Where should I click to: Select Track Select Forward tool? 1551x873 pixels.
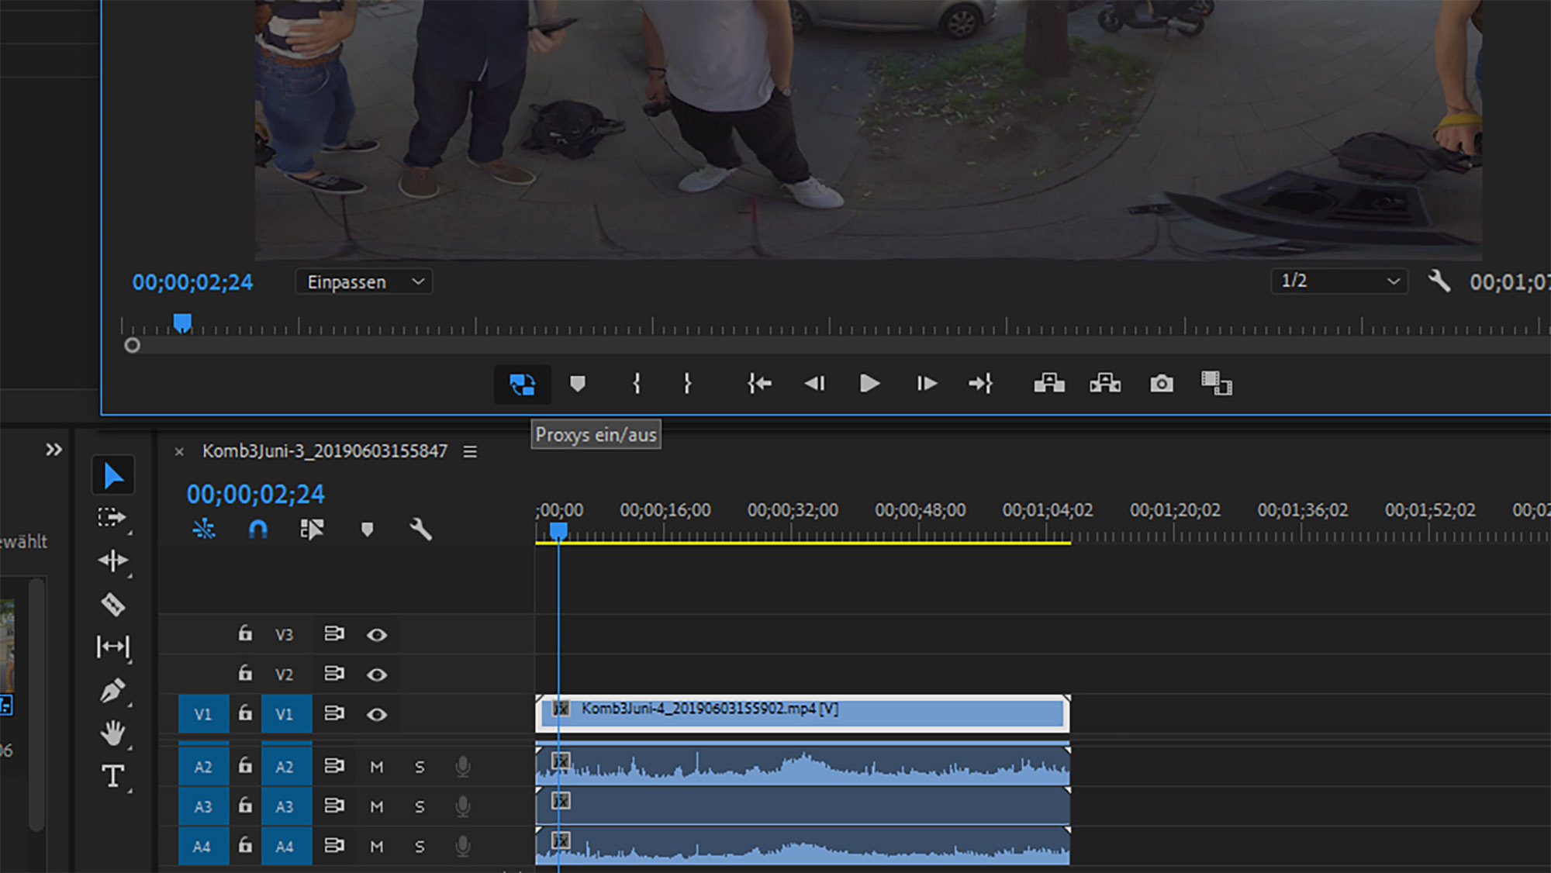coord(113,517)
